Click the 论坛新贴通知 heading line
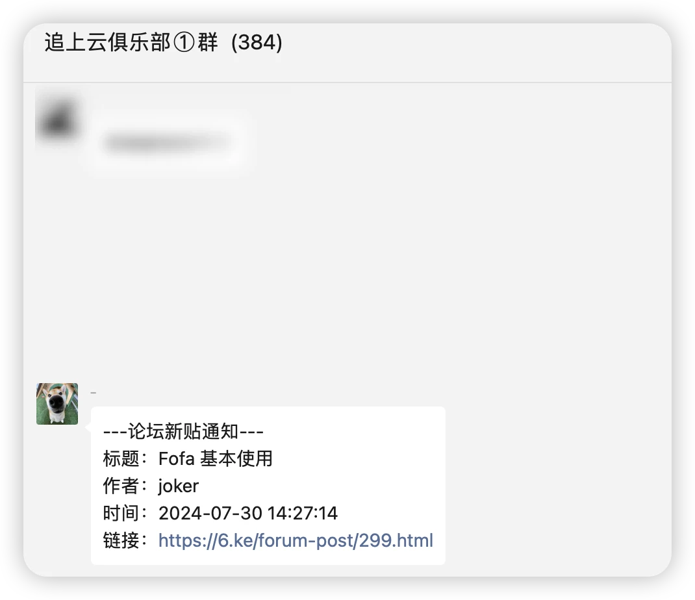This screenshot has width=695, height=600. (183, 431)
